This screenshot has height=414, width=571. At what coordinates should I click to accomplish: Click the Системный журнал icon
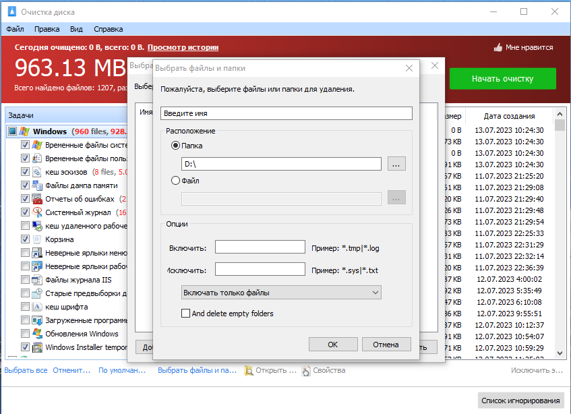point(37,212)
